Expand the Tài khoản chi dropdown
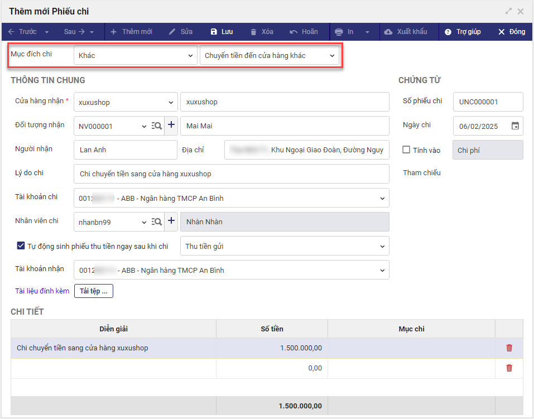This screenshot has width=534, height=419. point(382,198)
